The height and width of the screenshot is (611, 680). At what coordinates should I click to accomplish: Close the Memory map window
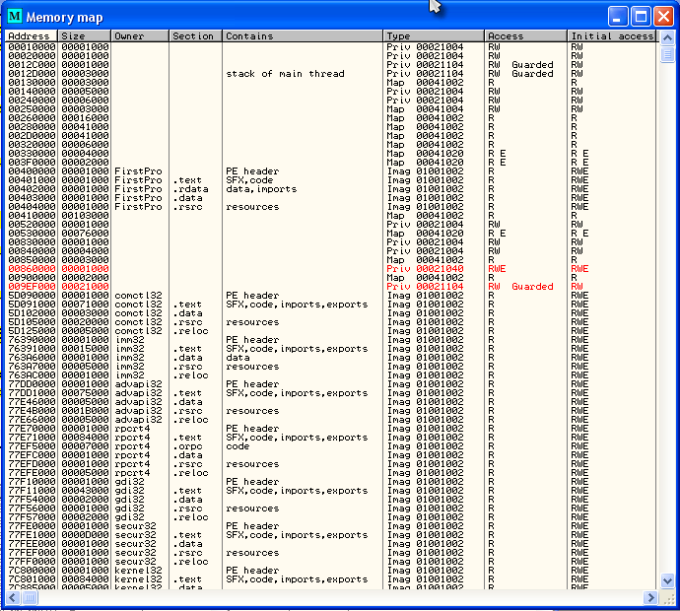(661, 16)
